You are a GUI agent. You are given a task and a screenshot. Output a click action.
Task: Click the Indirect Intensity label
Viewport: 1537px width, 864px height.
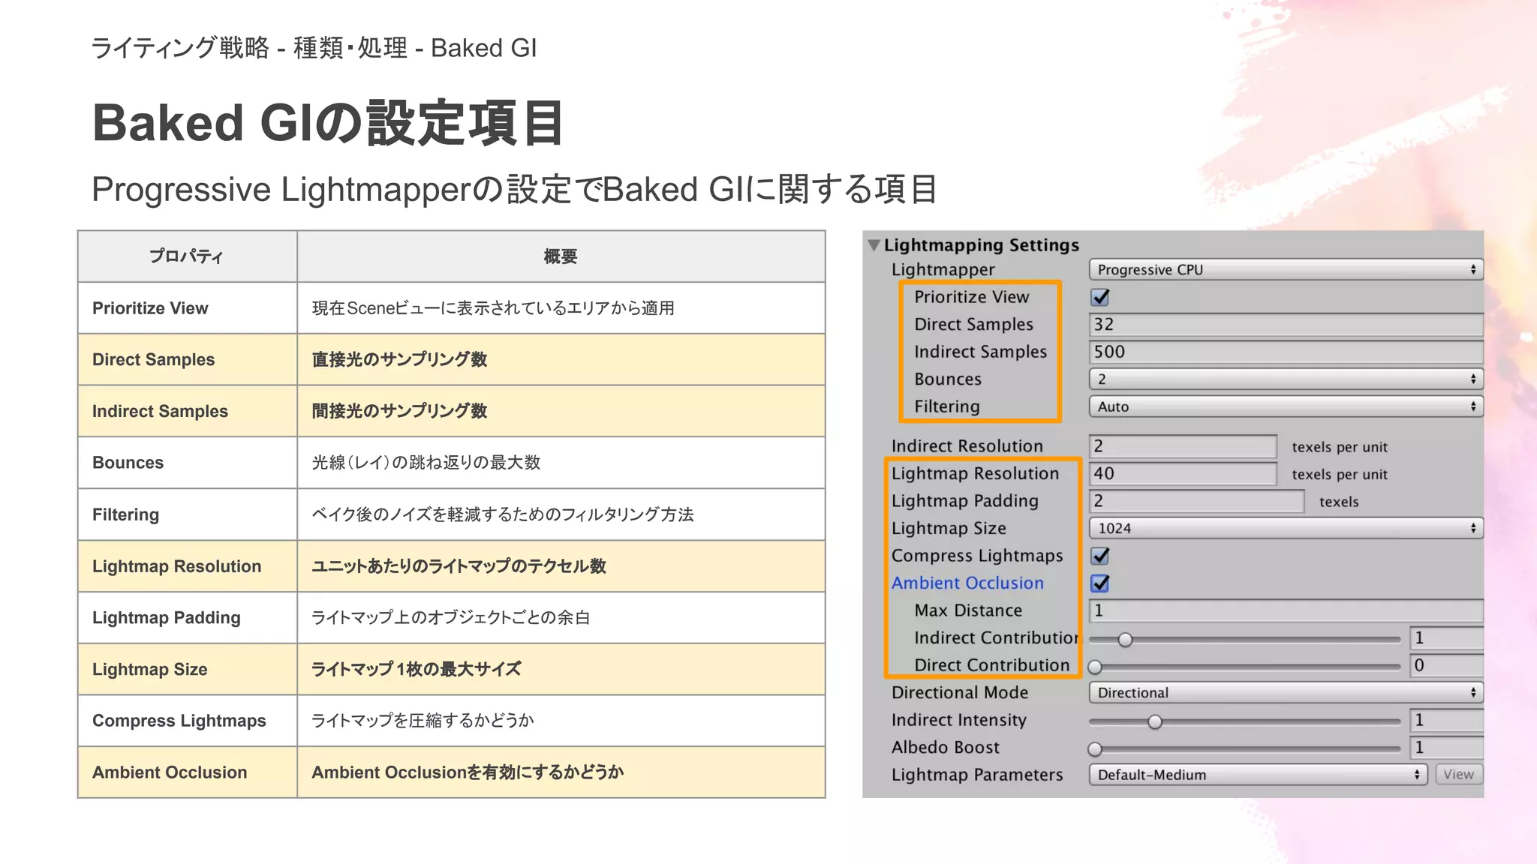(x=958, y=720)
